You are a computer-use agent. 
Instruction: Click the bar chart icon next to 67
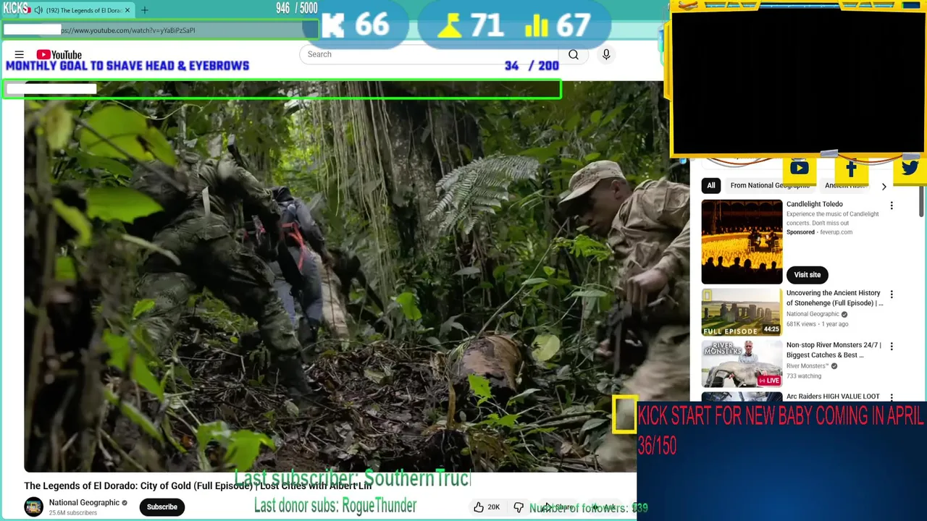[536, 26]
